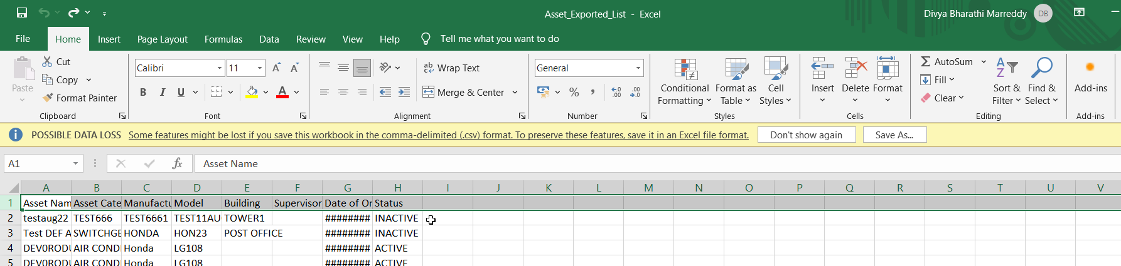Switch to the View tab
The width and height of the screenshot is (1121, 266).
click(x=353, y=39)
